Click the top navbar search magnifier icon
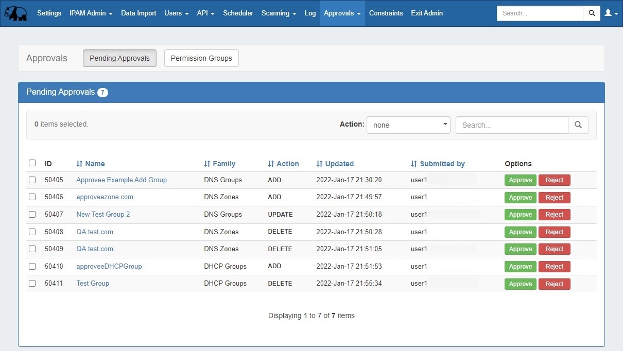 592,13
